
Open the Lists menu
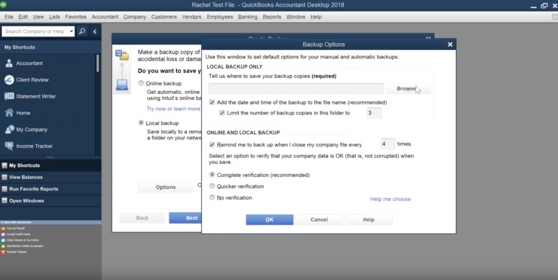coord(54,17)
